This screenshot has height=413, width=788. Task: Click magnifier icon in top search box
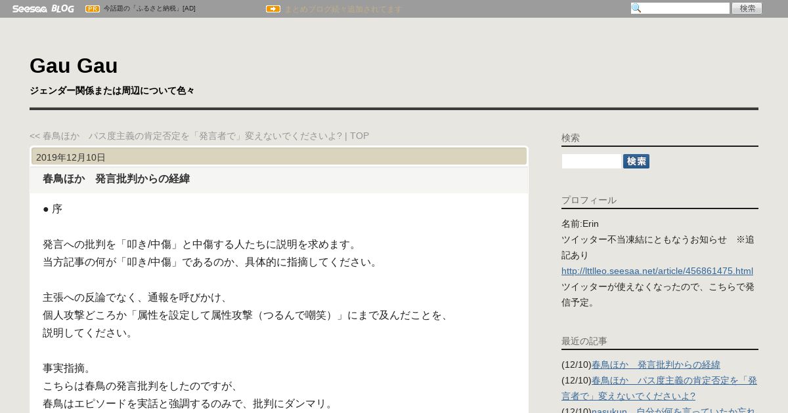(x=636, y=9)
